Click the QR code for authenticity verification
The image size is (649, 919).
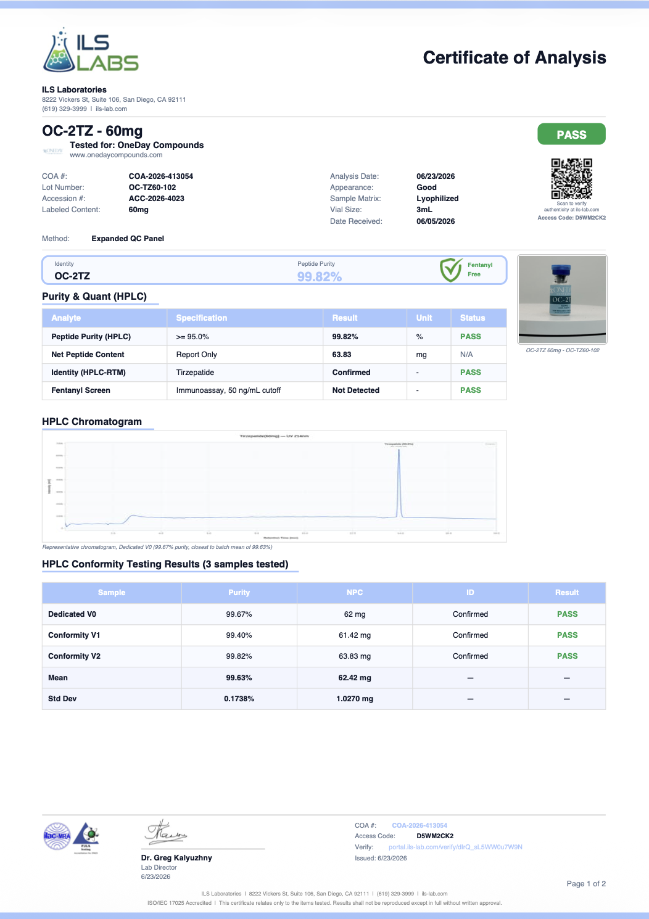click(x=571, y=179)
